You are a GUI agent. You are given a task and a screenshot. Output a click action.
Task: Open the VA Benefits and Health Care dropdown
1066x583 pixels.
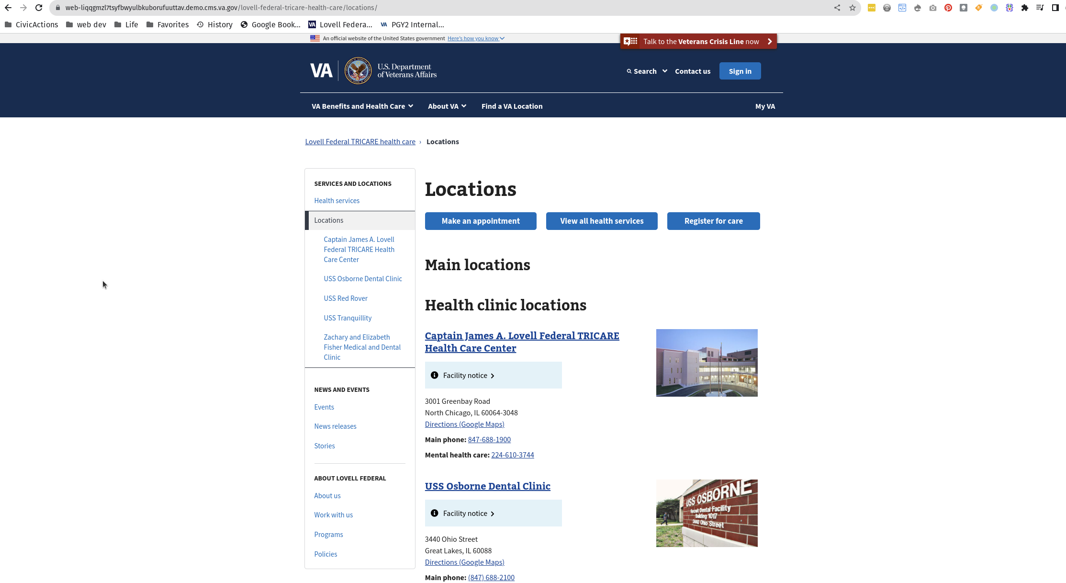[x=361, y=106]
